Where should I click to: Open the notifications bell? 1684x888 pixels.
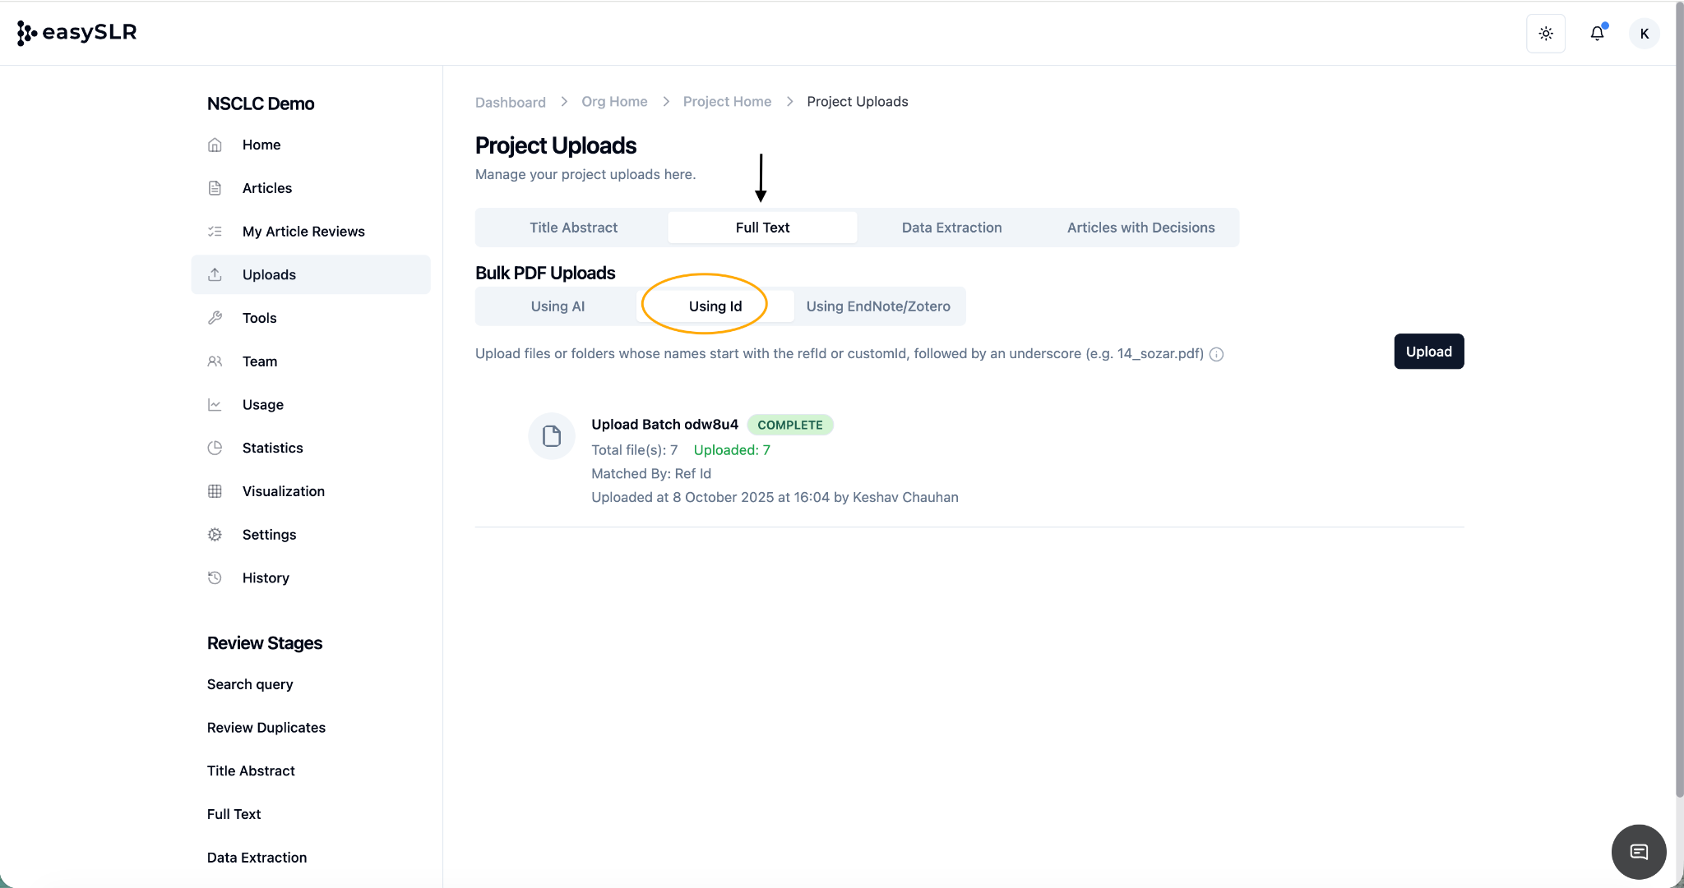(x=1597, y=34)
